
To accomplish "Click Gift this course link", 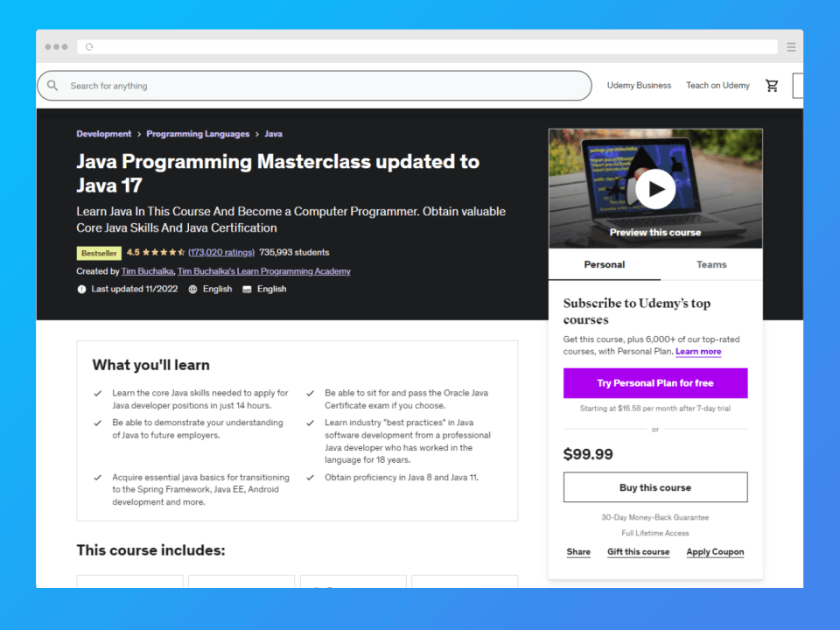I will pyautogui.click(x=638, y=552).
